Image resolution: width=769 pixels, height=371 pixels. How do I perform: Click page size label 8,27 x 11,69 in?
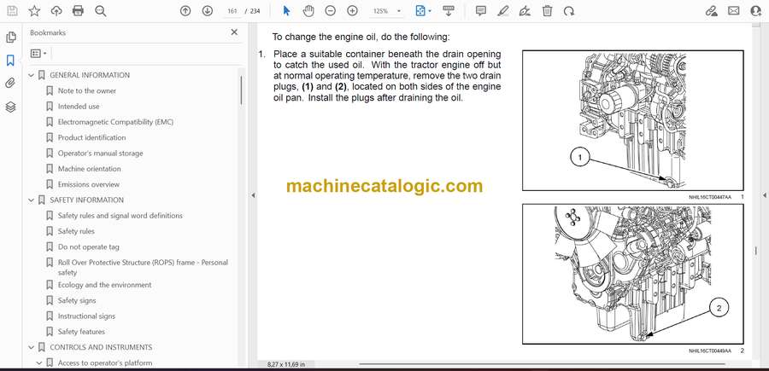tap(286, 364)
